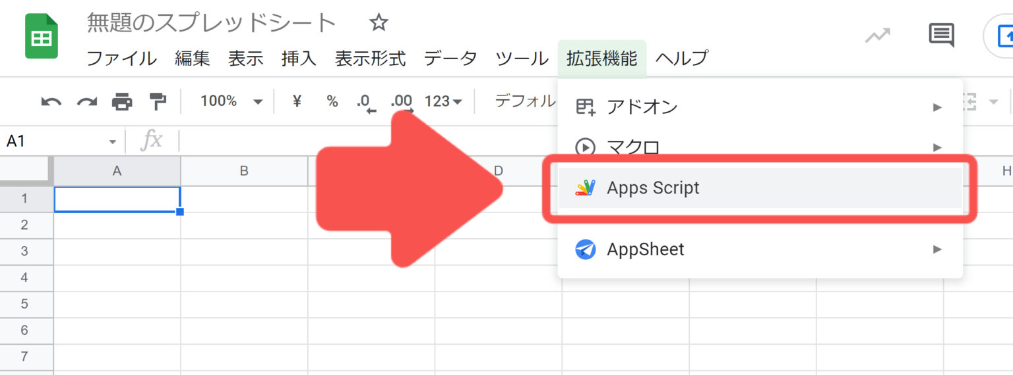1013x375 pixels.
Task: Open the ファイル menu
Action: [121, 58]
